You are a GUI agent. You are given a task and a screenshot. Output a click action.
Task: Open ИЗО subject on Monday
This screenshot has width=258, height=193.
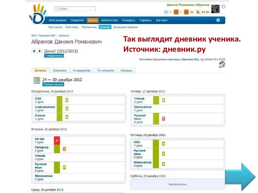[x=38, y=98]
